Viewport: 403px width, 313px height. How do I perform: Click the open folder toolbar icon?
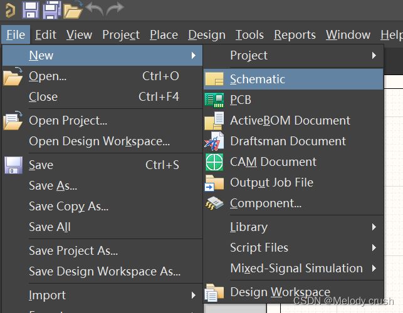(x=73, y=10)
